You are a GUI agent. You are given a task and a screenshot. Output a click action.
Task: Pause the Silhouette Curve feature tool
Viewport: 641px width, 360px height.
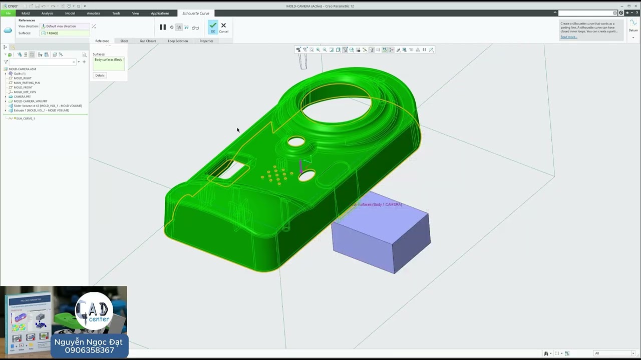click(163, 27)
